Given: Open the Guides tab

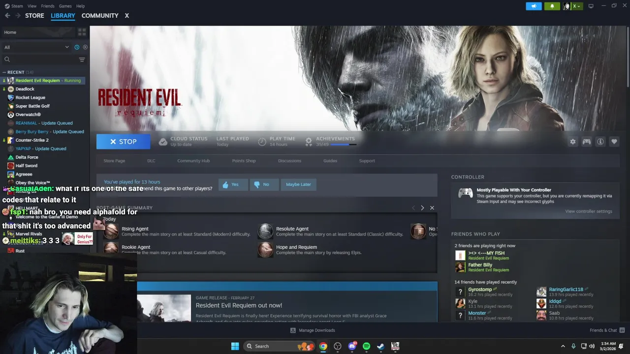Looking at the screenshot, I should click(330, 161).
